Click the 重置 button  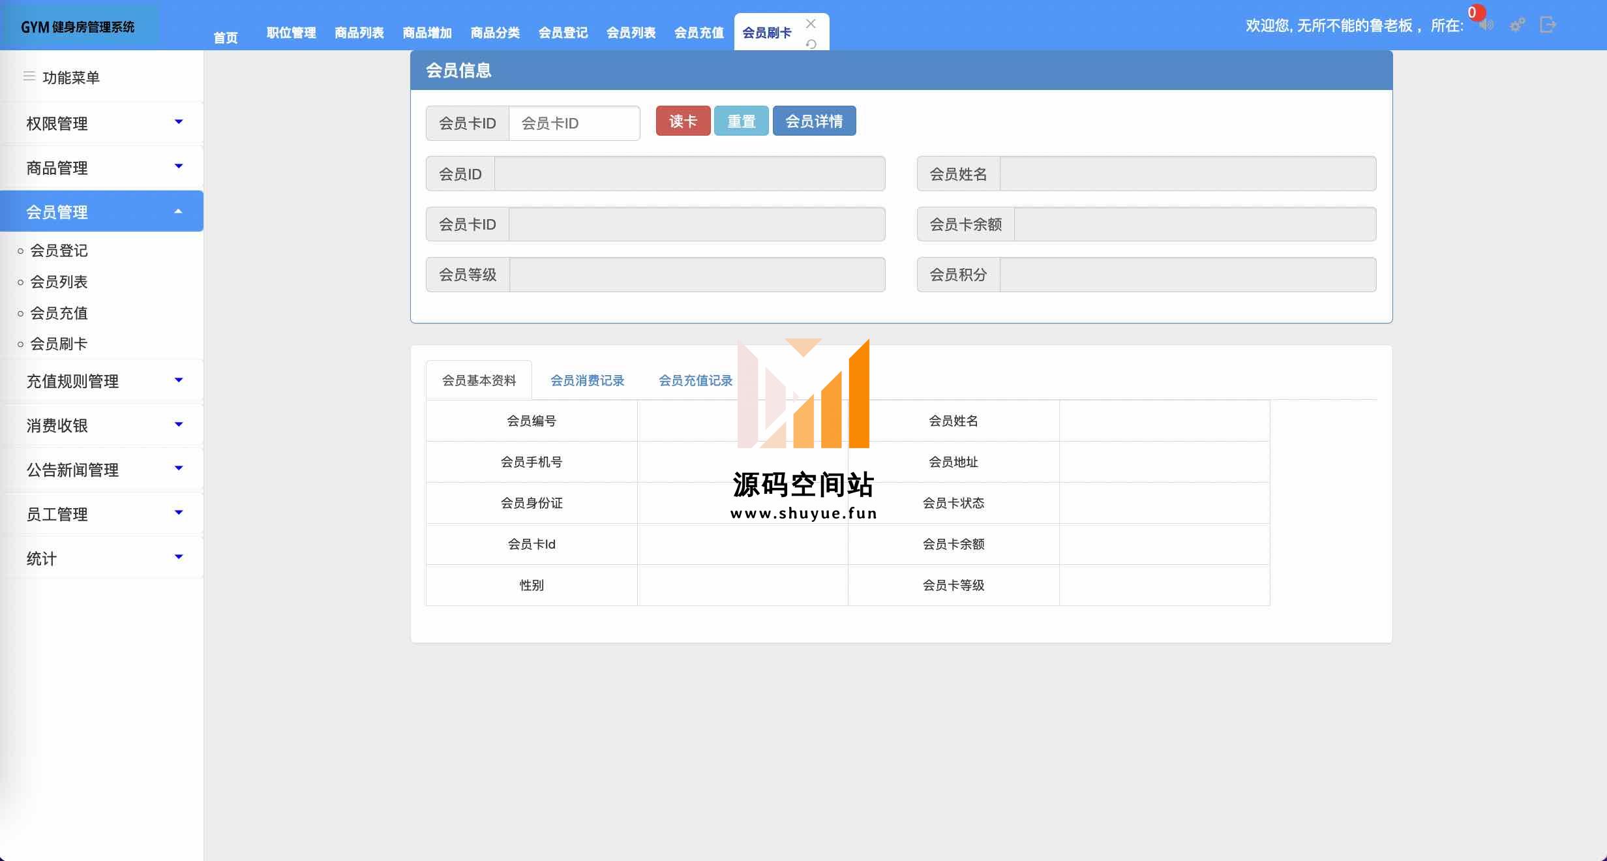tap(742, 121)
